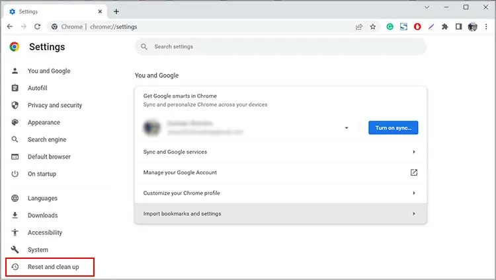Click the Search settings field
496x280 pixels.
(x=280, y=47)
